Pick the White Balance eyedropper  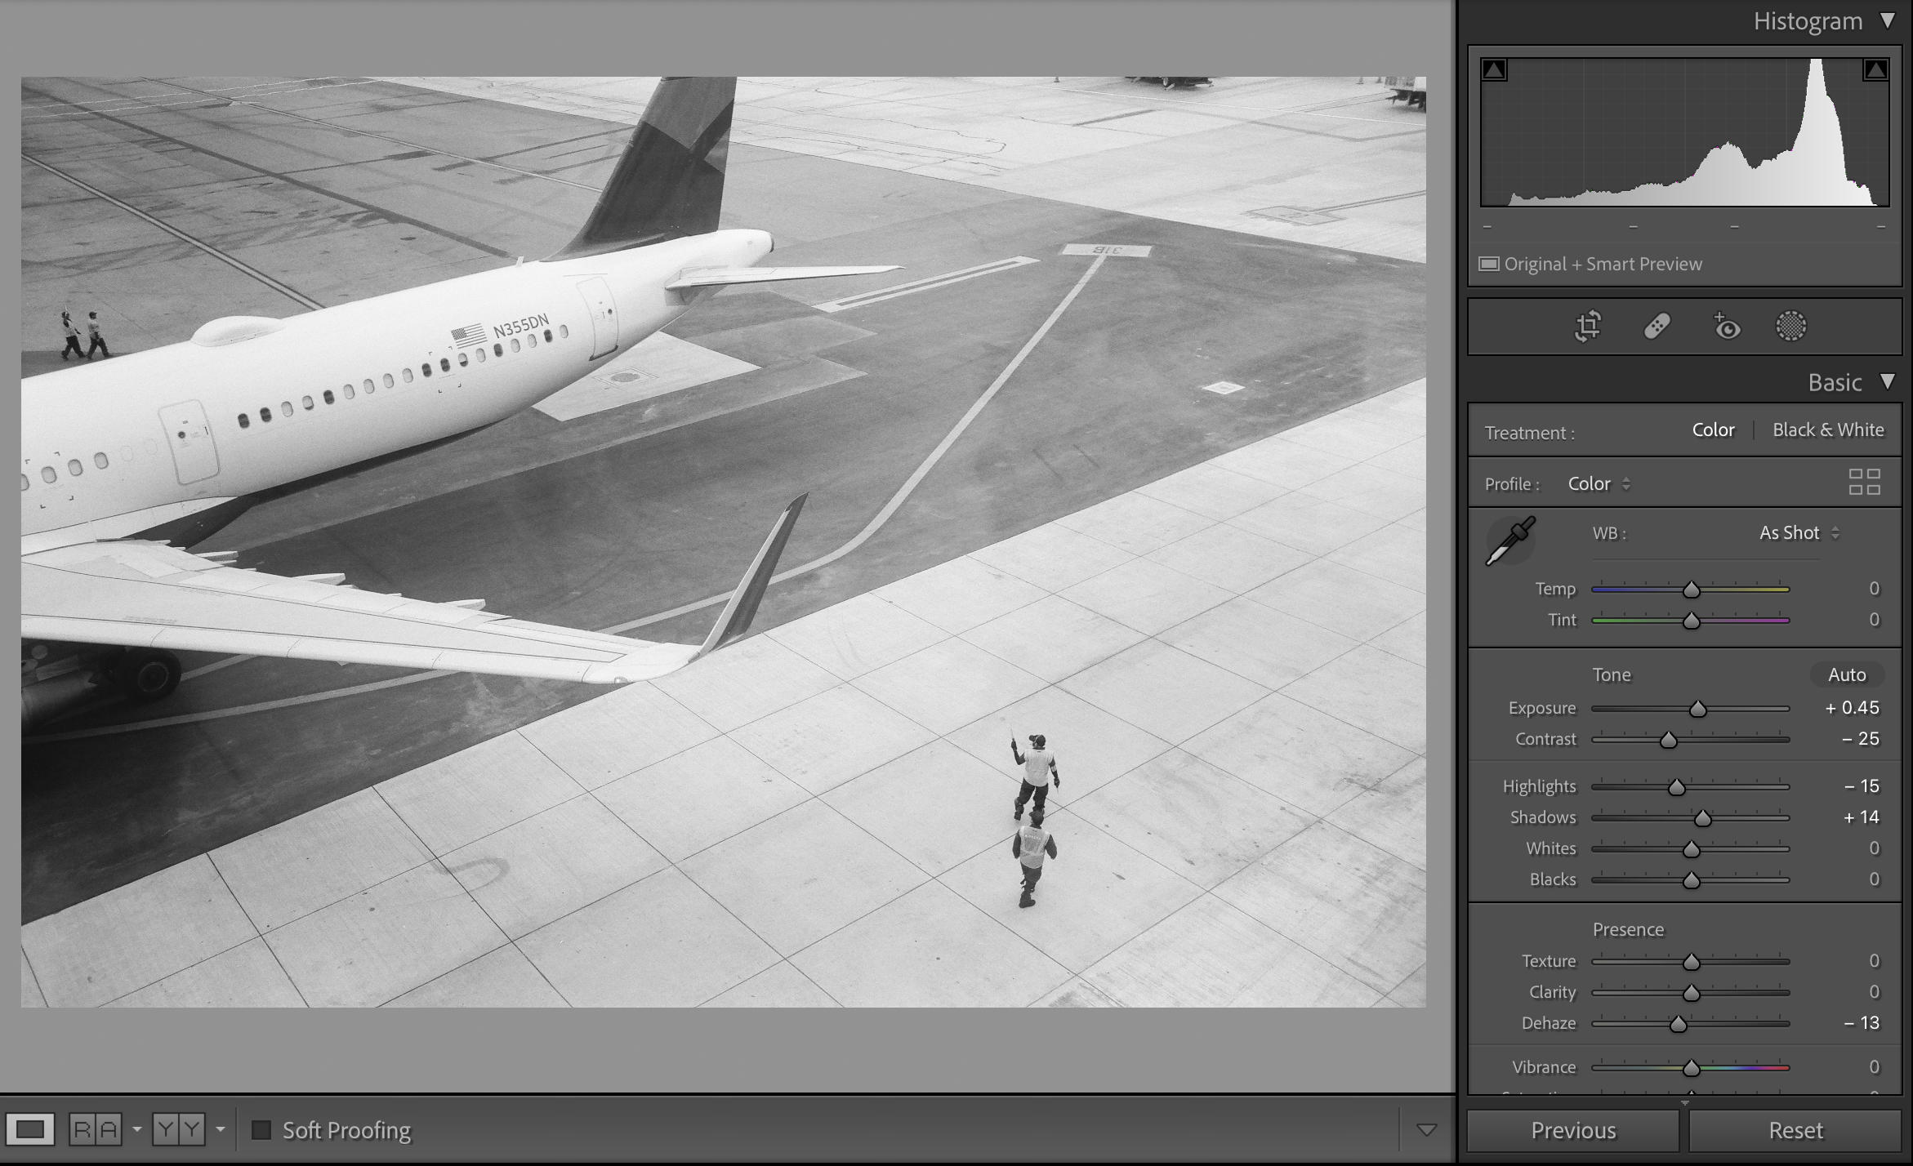coord(1509,541)
